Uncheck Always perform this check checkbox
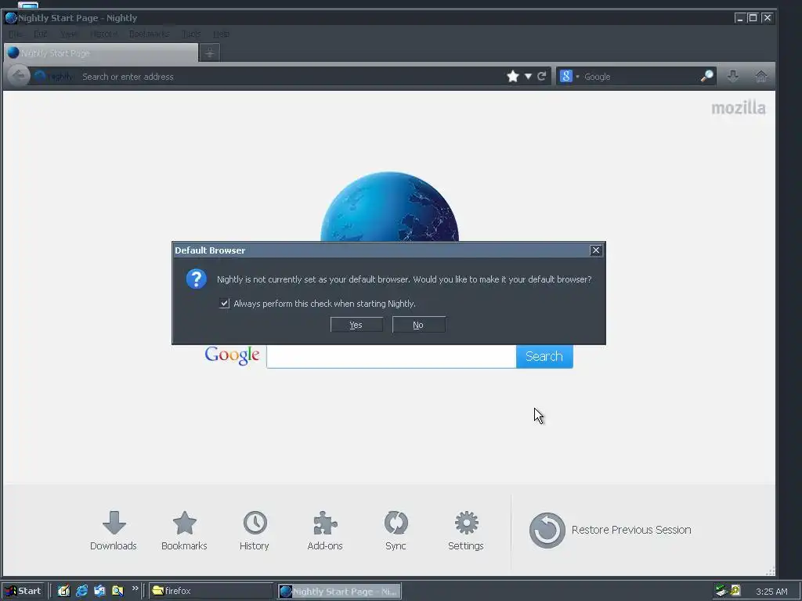The image size is (802, 601). [x=224, y=303]
